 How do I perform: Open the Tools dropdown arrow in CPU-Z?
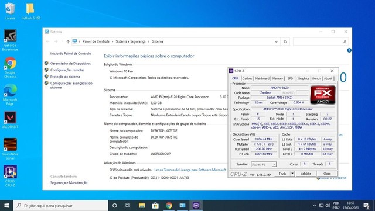(292, 174)
